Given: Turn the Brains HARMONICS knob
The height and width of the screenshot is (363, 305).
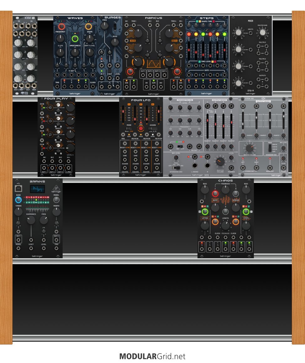Looking at the screenshot, I should click(x=31, y=220).
